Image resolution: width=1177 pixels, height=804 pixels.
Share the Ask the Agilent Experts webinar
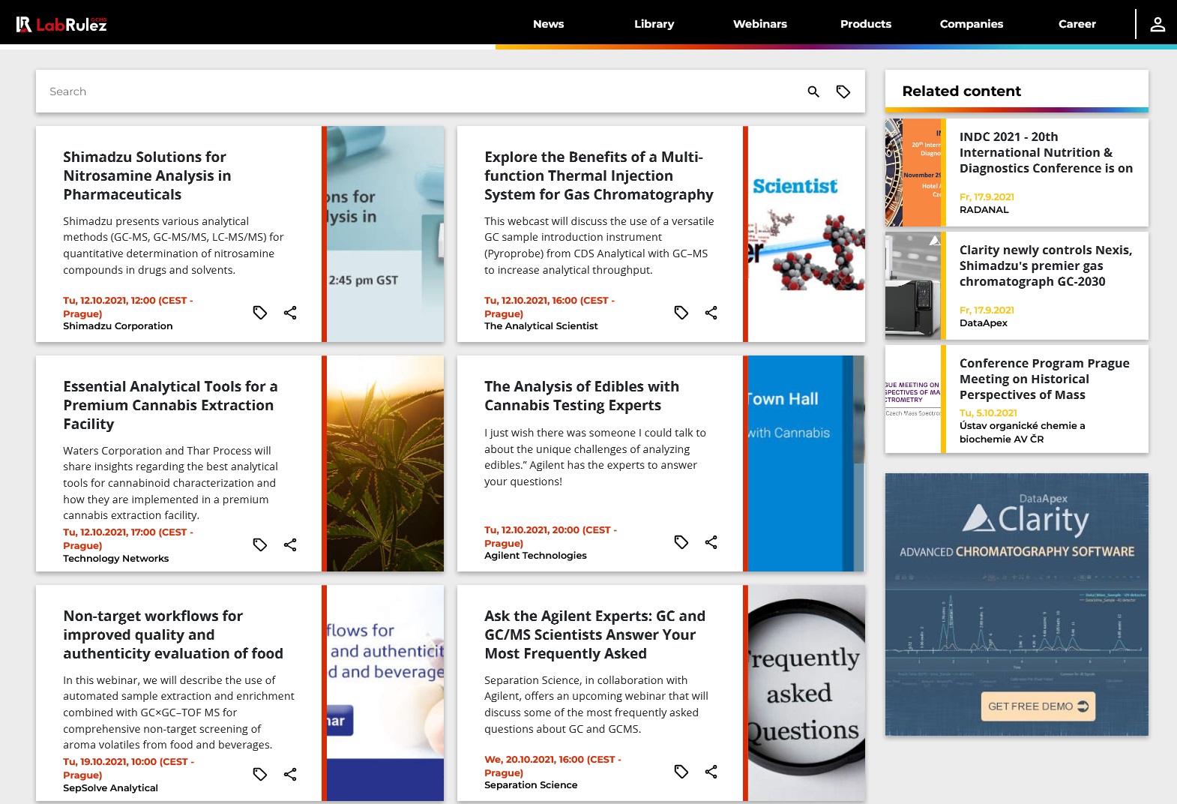point(711,772)
